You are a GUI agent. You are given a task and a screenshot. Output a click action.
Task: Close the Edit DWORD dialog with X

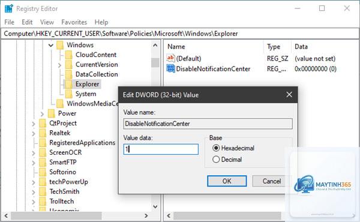289,94
